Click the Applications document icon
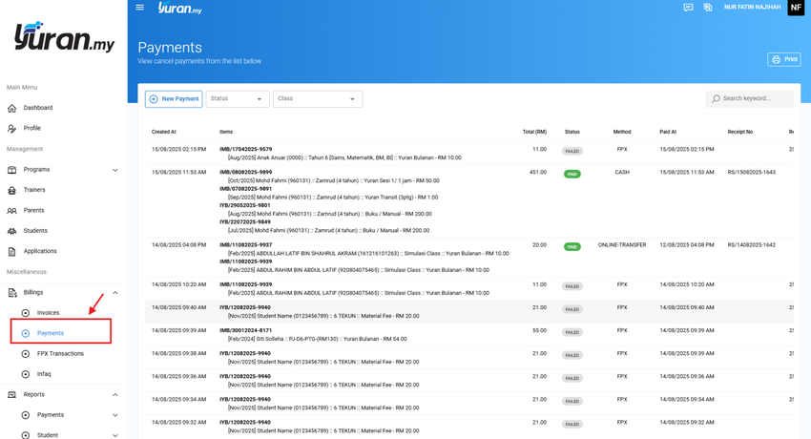 tap(11, 251)
